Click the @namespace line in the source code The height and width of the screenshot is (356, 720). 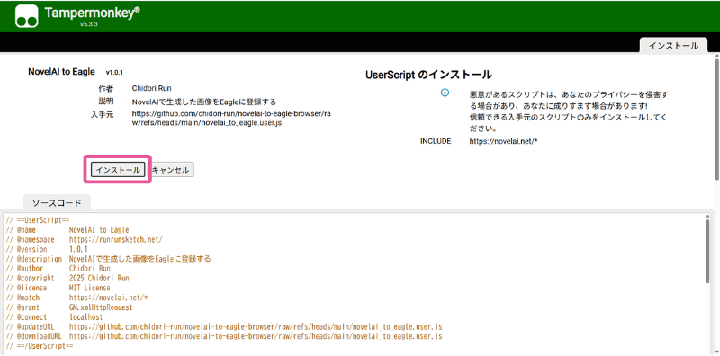pos(85,239)
